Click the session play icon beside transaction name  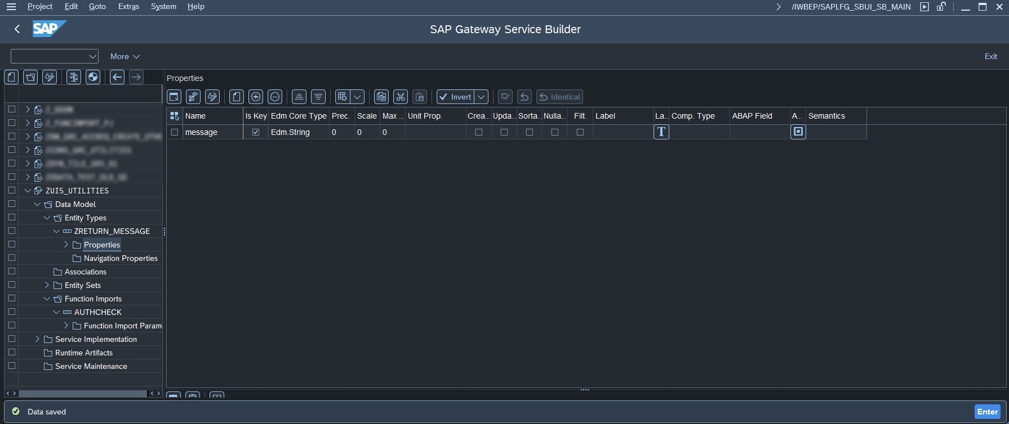[924, 7]
